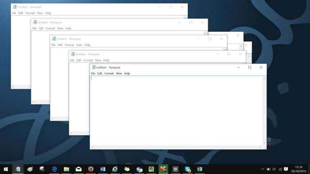The height and width of the screenshot is (174, 310).
Task: Close the middle Notepad window
Action: coord(221,39)
